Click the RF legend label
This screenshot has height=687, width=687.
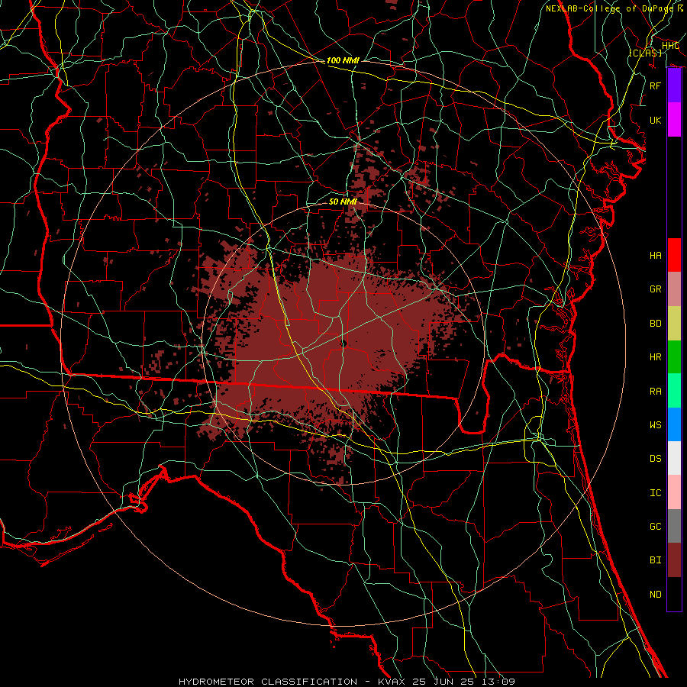point(655,85)
